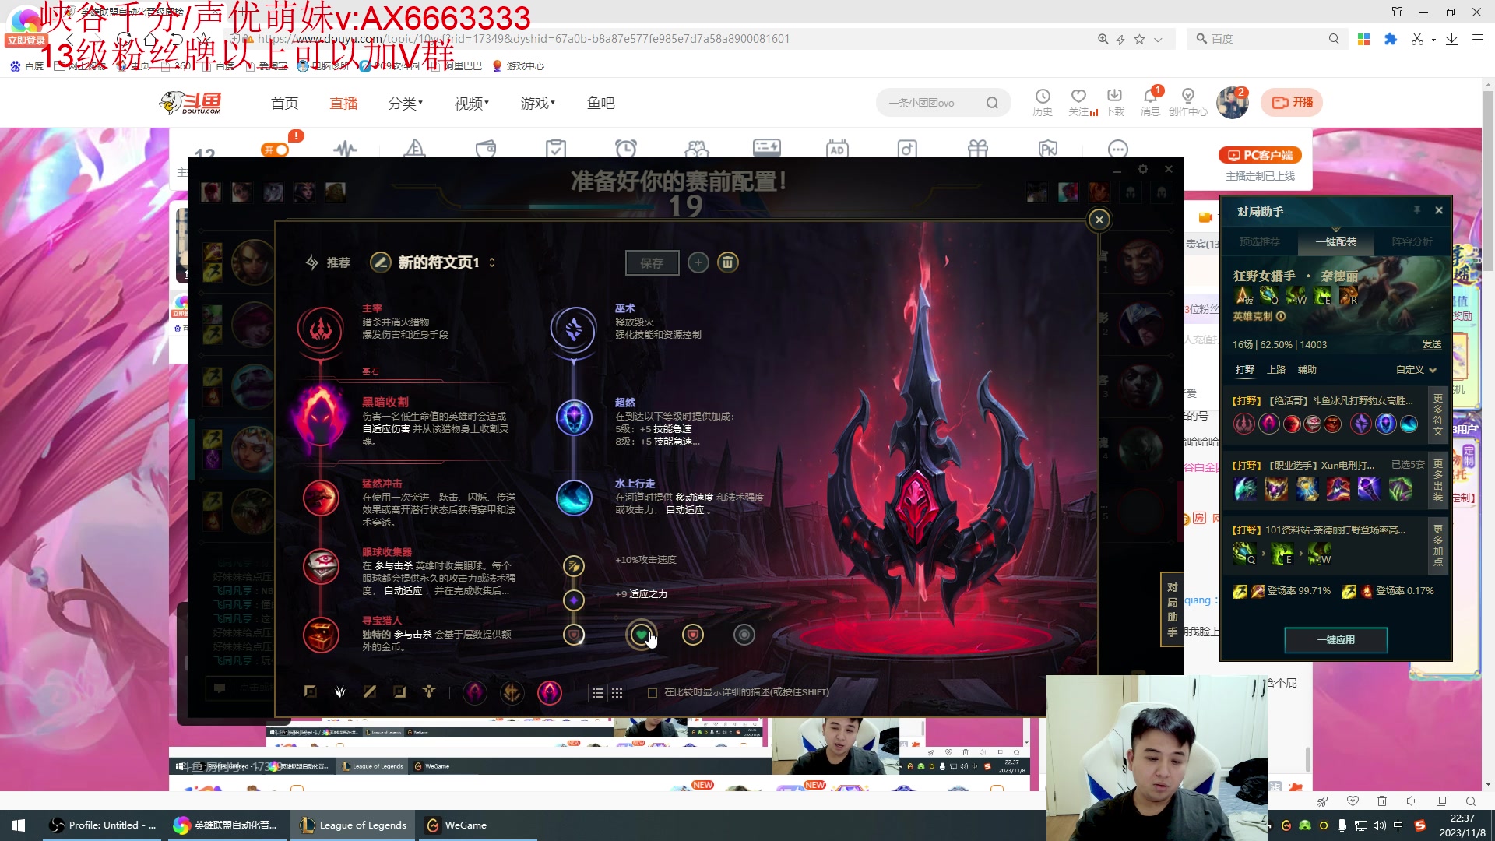
Task: Toggle the orange 开 switch in streamer toolbar
Action: (276, 150)
